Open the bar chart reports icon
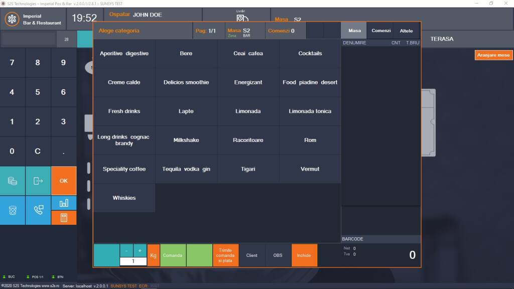 point(64,203)
